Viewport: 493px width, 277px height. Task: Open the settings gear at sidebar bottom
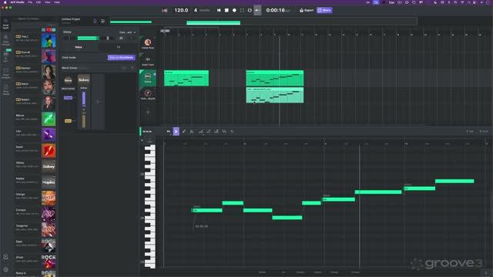5,269
